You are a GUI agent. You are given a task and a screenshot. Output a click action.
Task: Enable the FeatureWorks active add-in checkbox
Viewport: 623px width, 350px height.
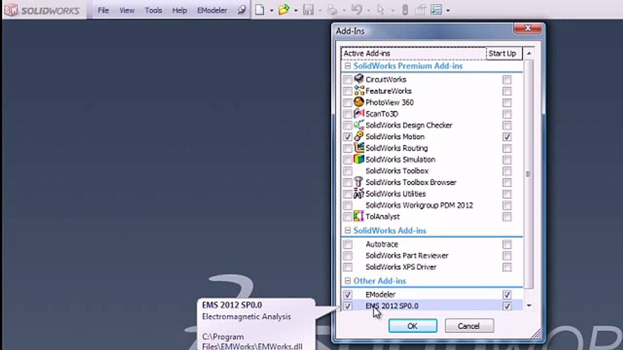coord(348,91)
